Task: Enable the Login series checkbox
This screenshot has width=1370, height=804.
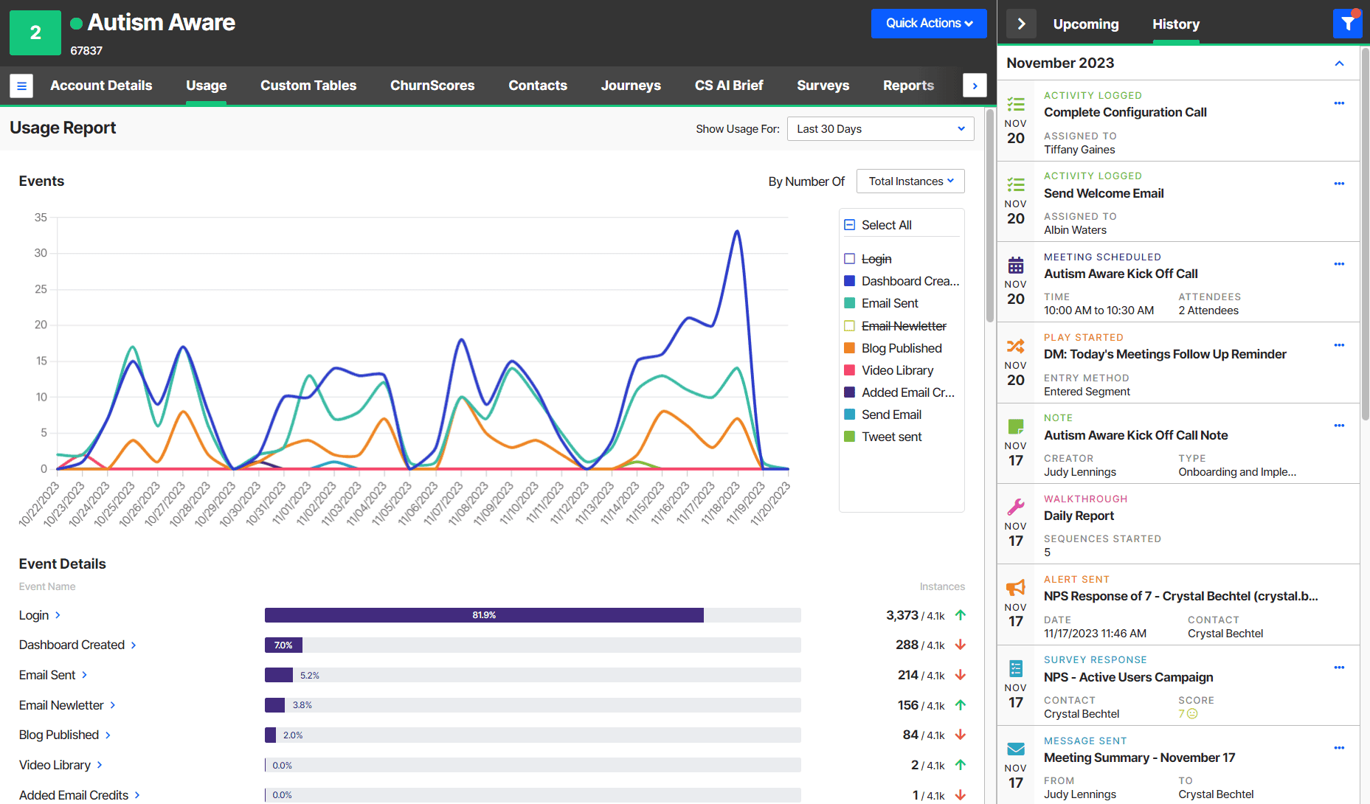Action: click(849, 259)
